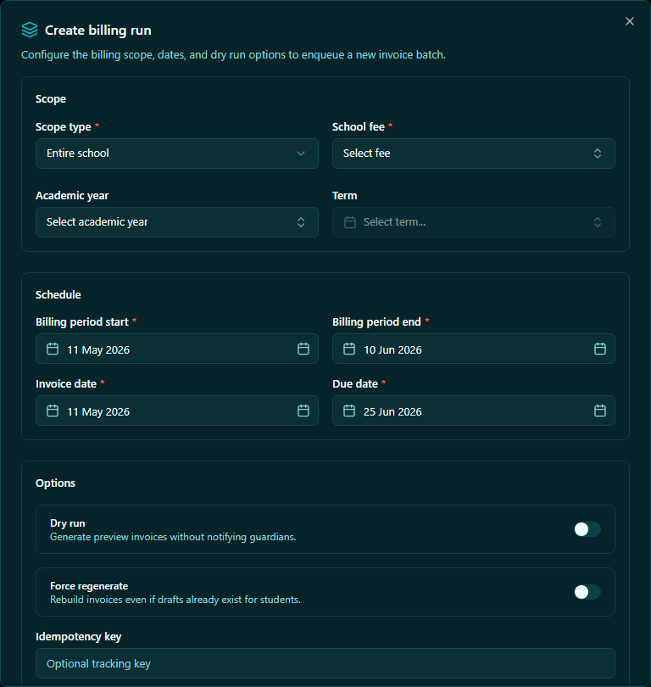The image size is (651, 687).
Task: Click the Dry run label text
Action: click(68, 523)
